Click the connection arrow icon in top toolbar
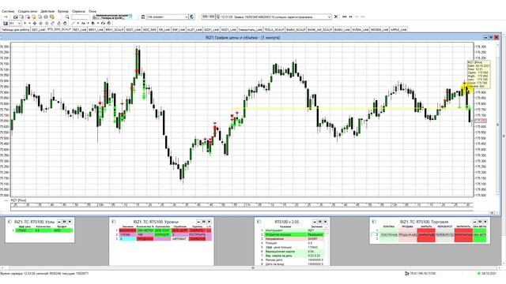Screen dimensions: 506x284 tap(6, 17)
